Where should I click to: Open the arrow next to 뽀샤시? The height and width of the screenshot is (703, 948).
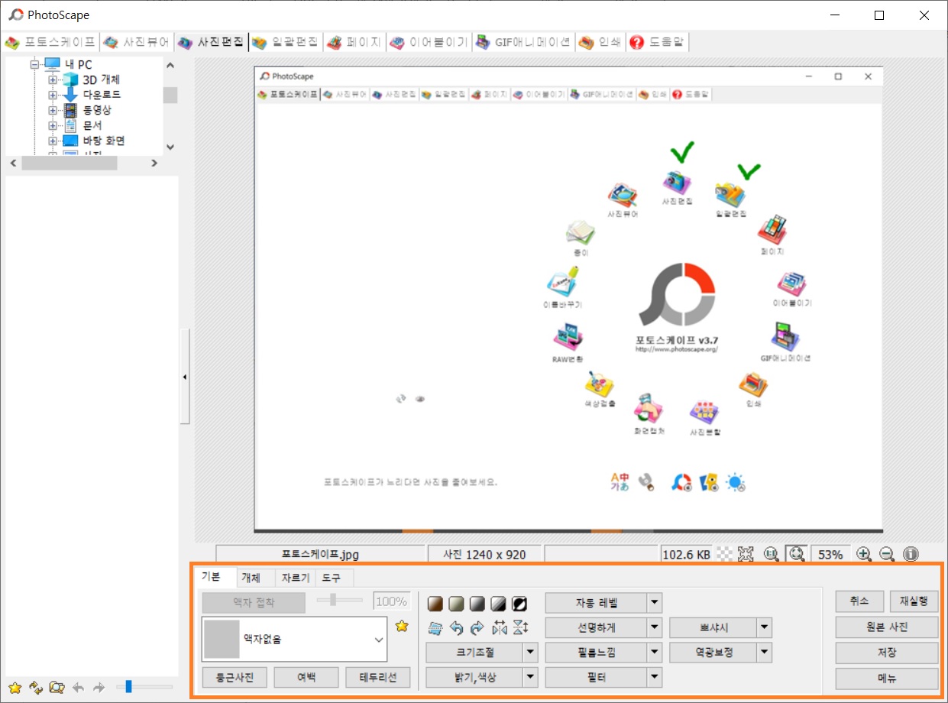point(764,628)
